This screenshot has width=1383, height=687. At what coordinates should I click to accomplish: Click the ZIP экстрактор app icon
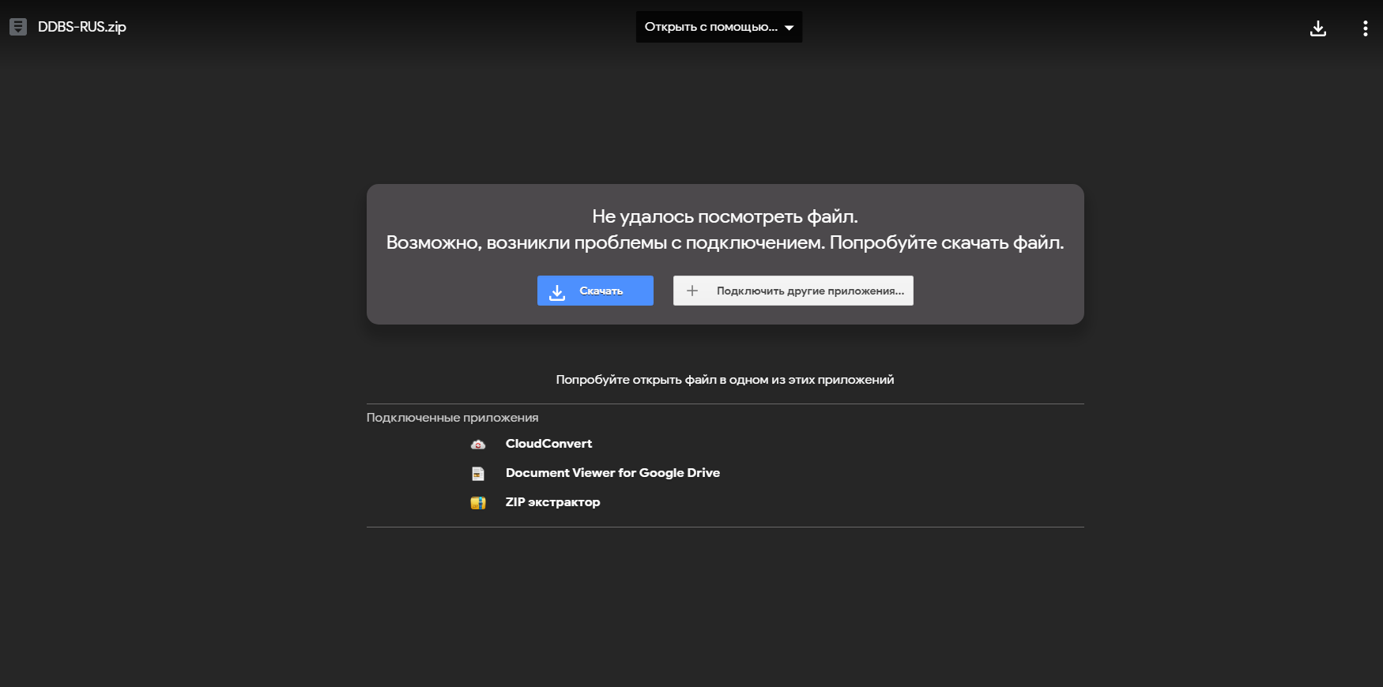pyautogui.click(x=478, y=503)
